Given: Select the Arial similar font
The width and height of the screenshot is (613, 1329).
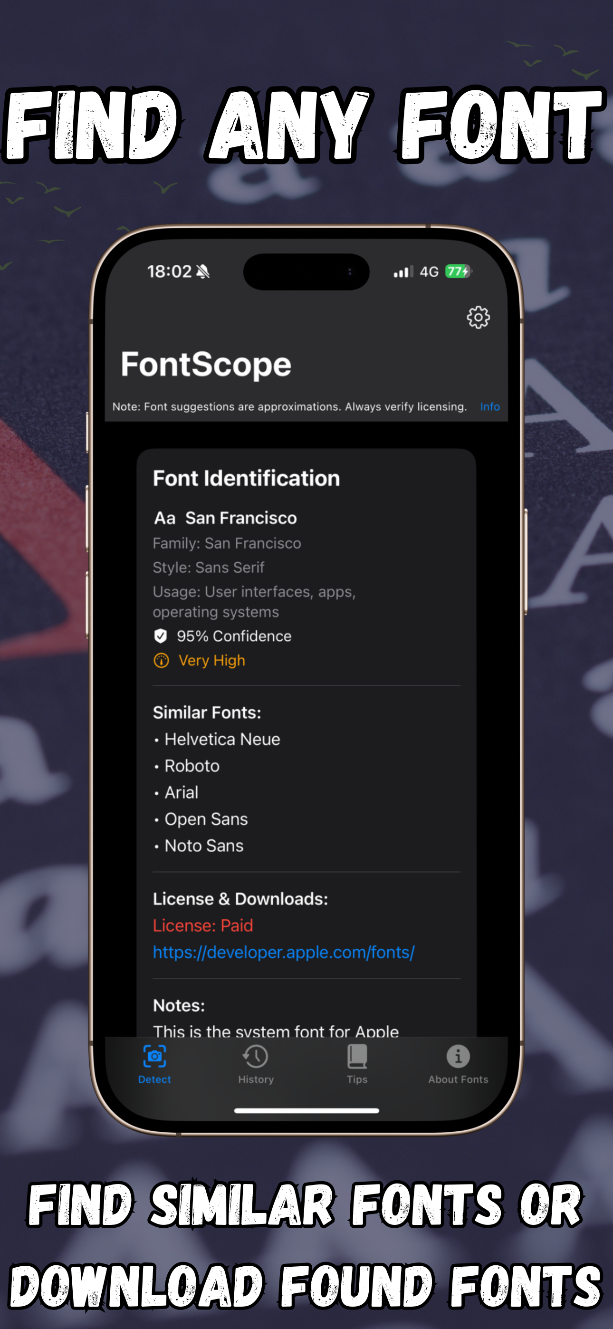Looking at the screenshot, I should (x=181, y=792).
